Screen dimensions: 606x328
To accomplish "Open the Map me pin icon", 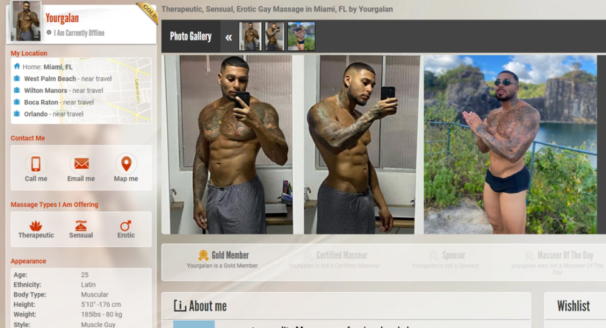I will click(x=127, y=164).
